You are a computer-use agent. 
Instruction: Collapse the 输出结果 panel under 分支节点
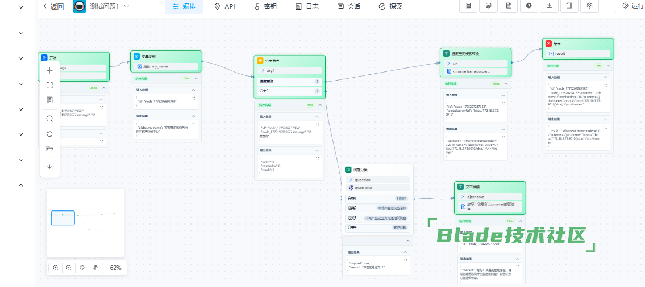click(x=317, y=149)
